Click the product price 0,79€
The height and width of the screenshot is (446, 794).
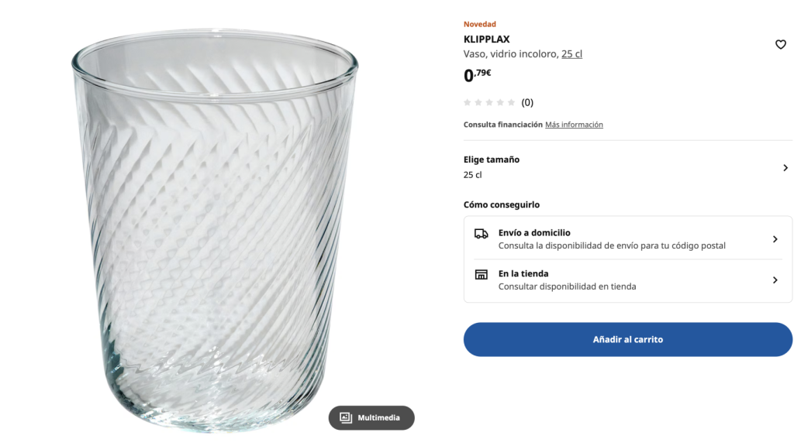pyautogui.click(x=475, y=75)
